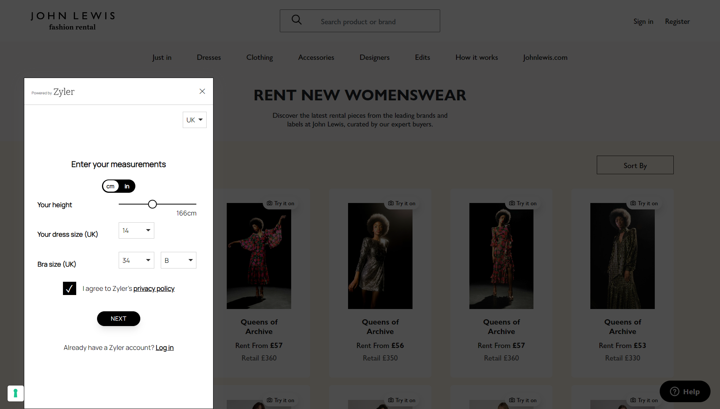Untick the Zyler privacy policy checkbox
The image size is (720, 409).
tap(69, 289)
